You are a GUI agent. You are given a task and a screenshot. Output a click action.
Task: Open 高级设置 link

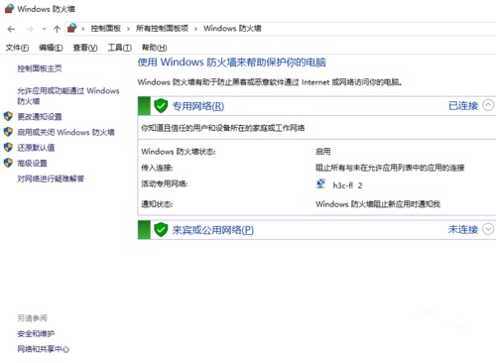32,163
